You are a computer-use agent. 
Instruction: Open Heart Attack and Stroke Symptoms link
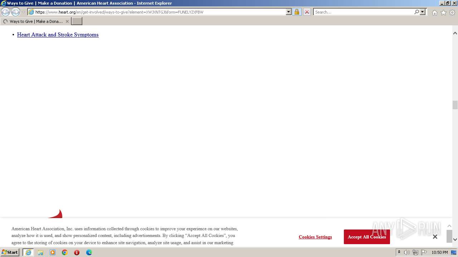58,35
